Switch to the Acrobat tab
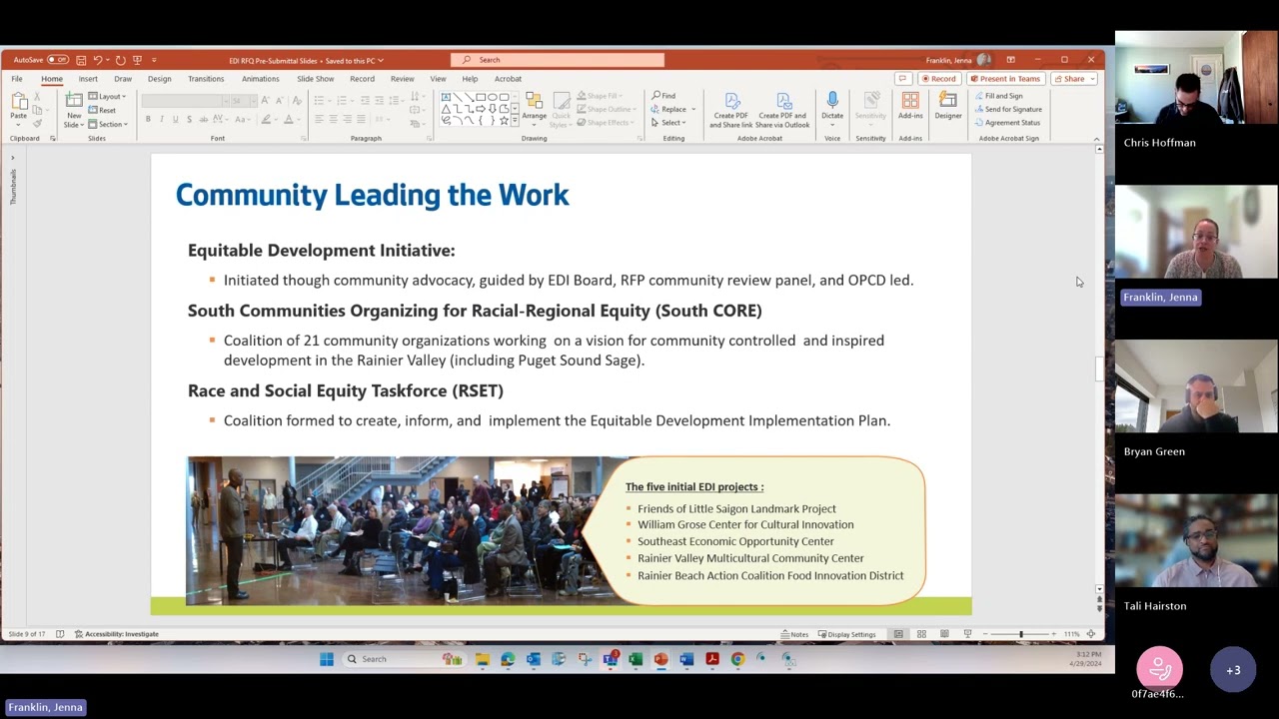The image size is (1279, 719). (x=508, y=79)
